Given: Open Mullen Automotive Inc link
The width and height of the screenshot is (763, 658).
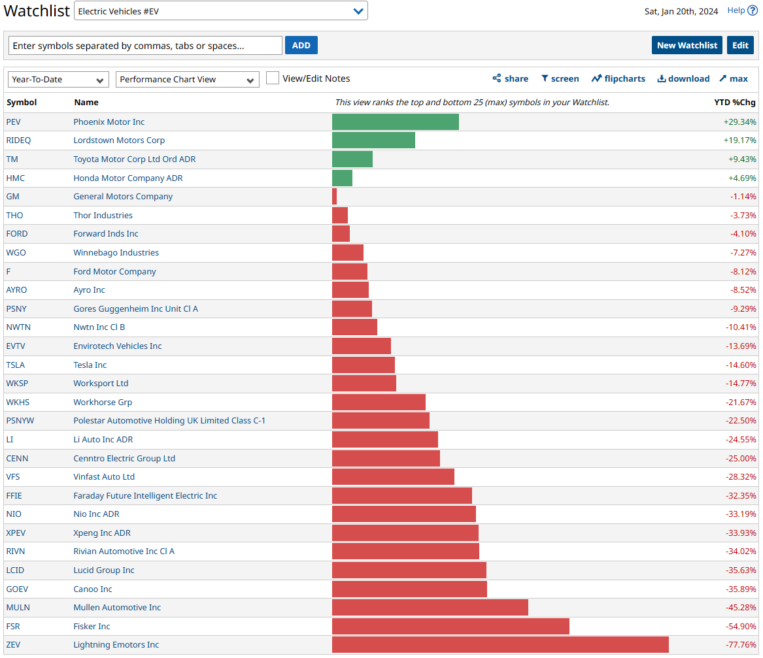Looking at the screenshot, I should point(117,608).
